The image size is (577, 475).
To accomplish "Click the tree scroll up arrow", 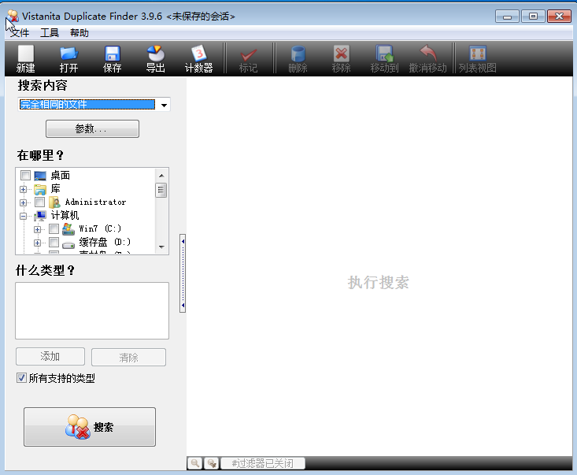I will coord(161,176).
